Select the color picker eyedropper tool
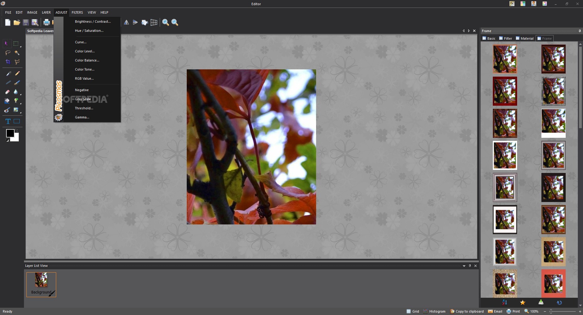 pyautogui.click(x=8, y=74)
